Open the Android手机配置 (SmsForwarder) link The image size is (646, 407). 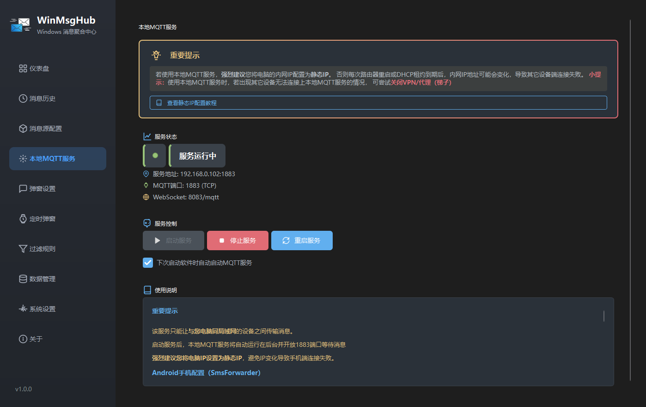(x=206, y=373)
